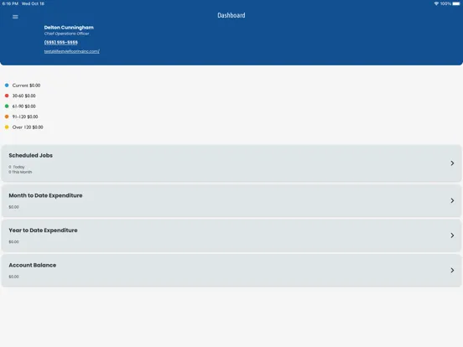Click Current $0.00 legend label
Viewport: 463px width, 347px height.
[26, 85]
